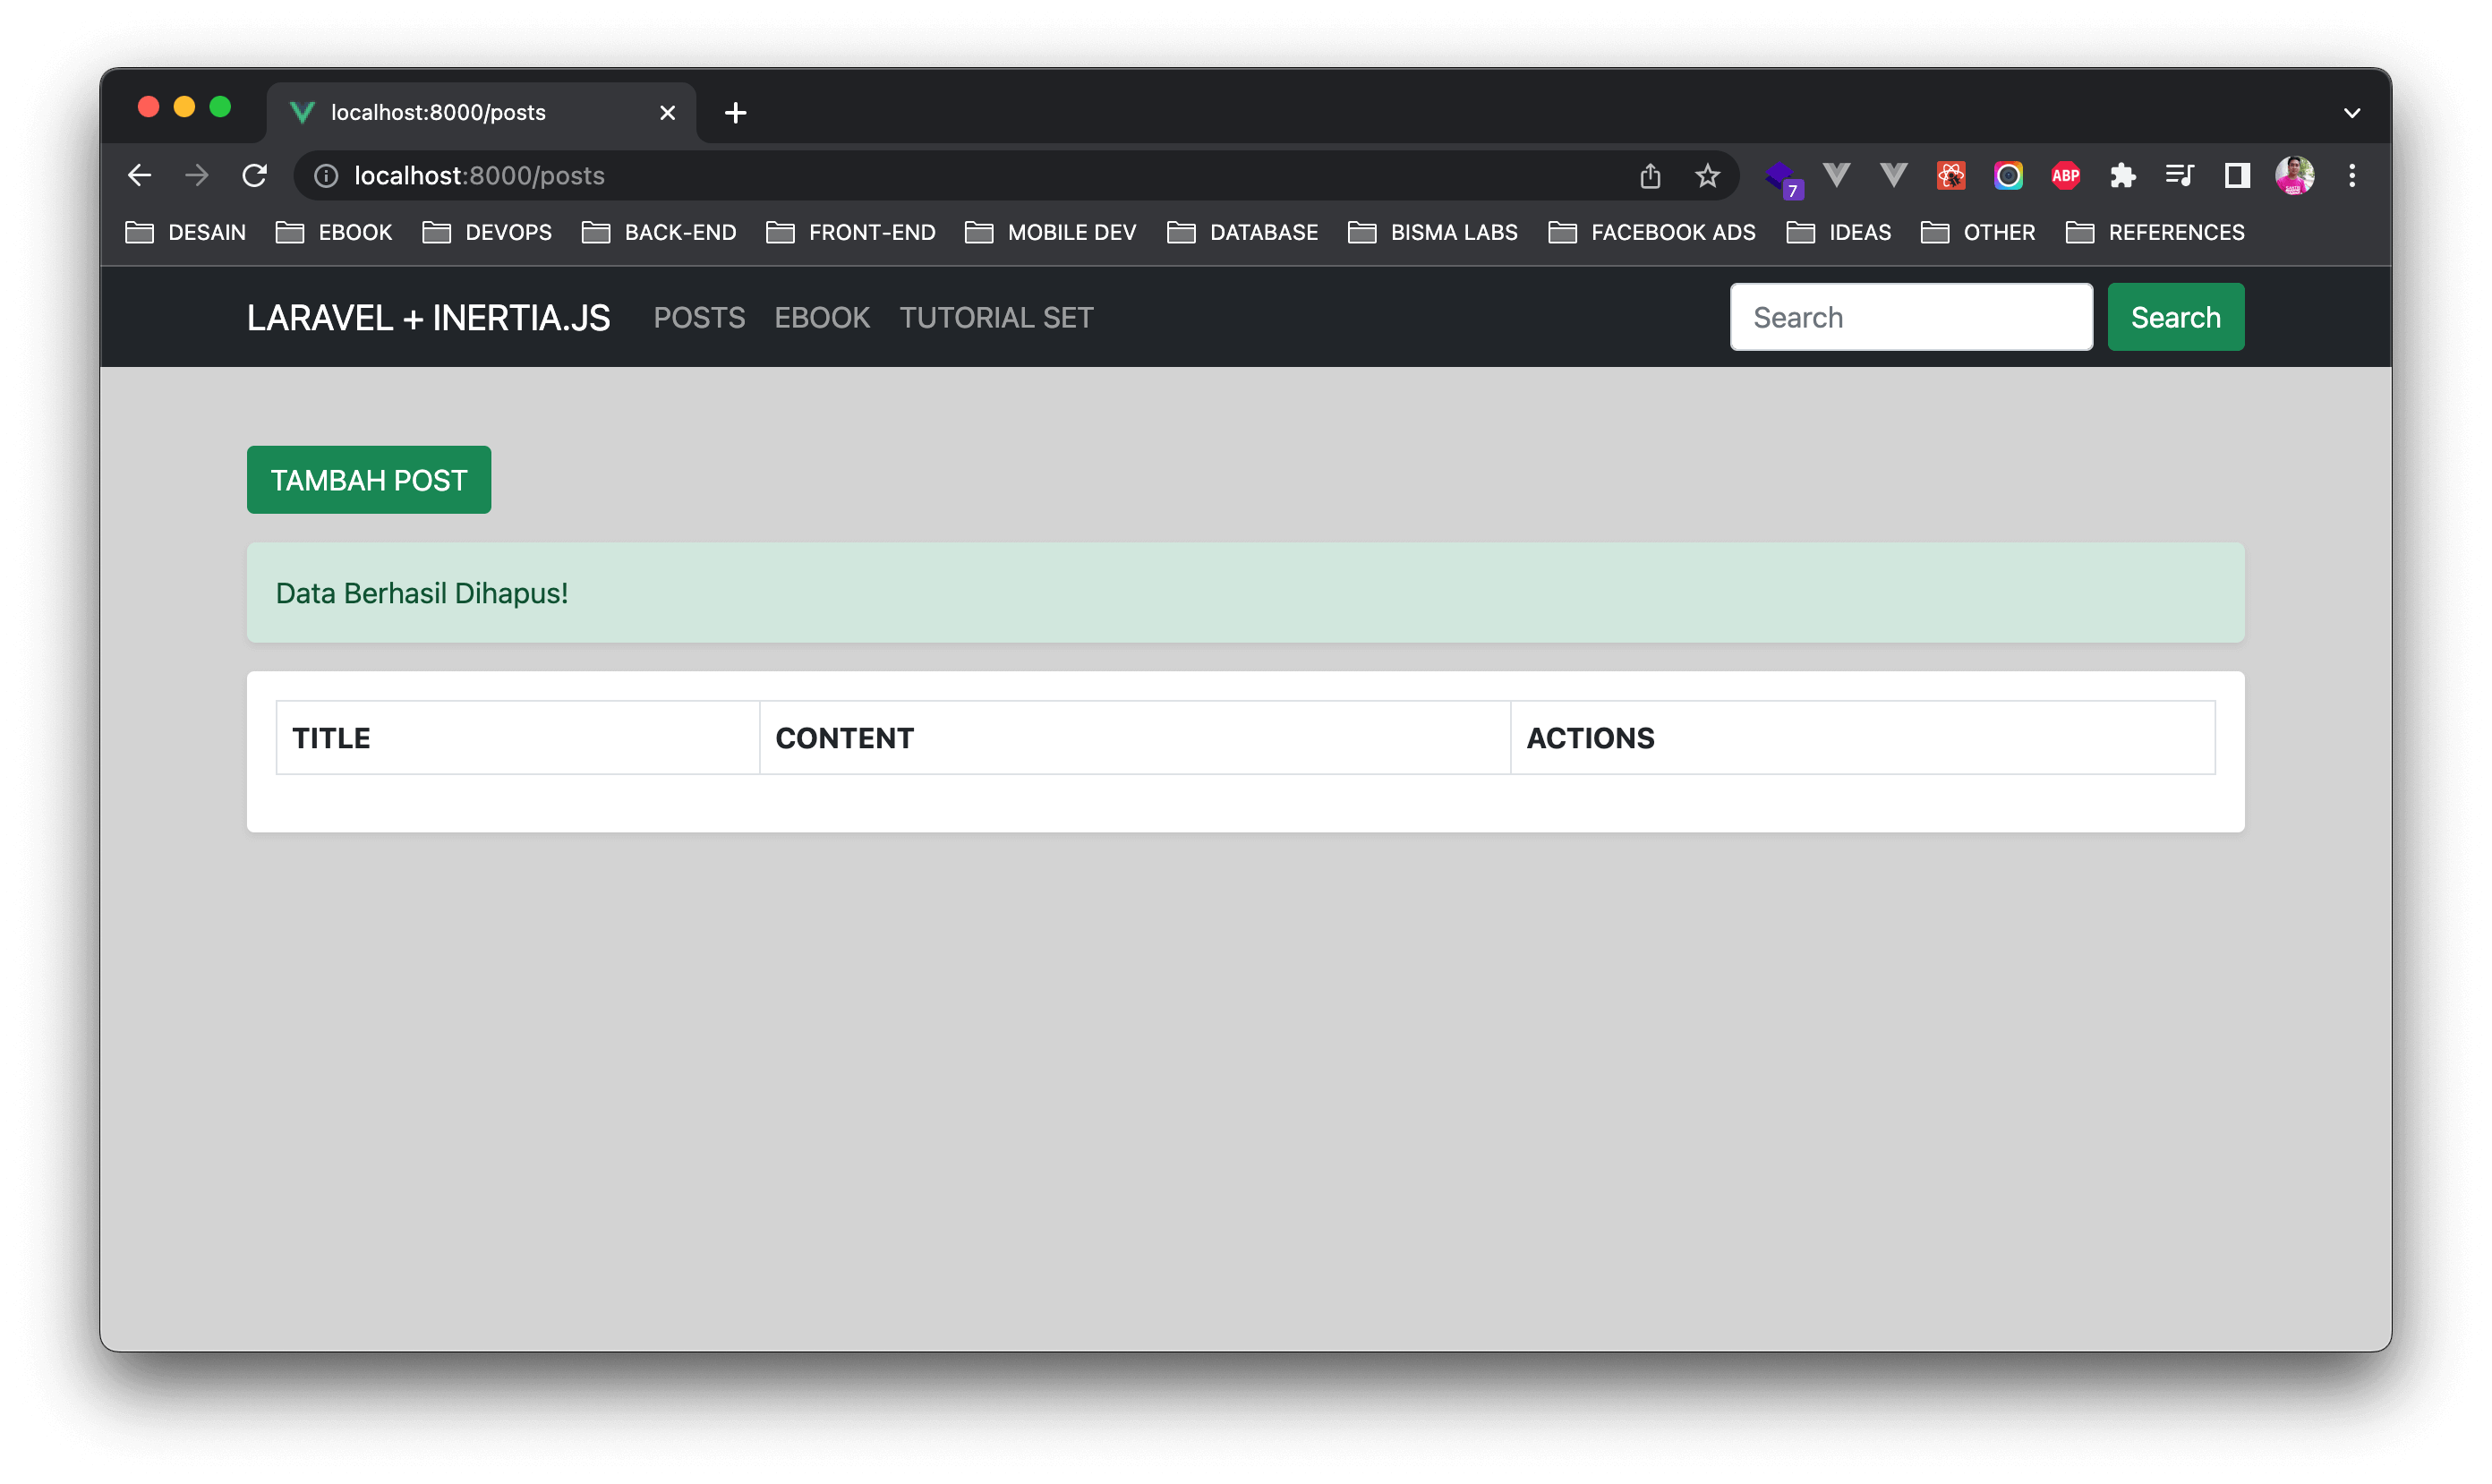The height and width of the screenshot is (1484, 2492).
Task: Click the share/export icon in address bar
Action: pos(1650,175)
